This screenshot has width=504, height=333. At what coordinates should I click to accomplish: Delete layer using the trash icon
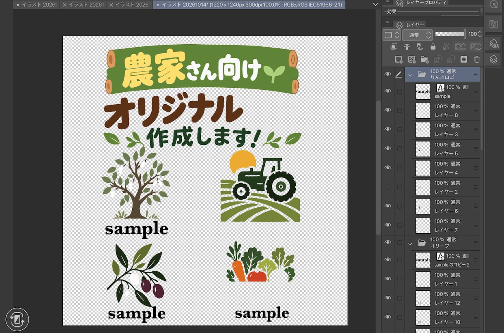click(x=477, y=60)
